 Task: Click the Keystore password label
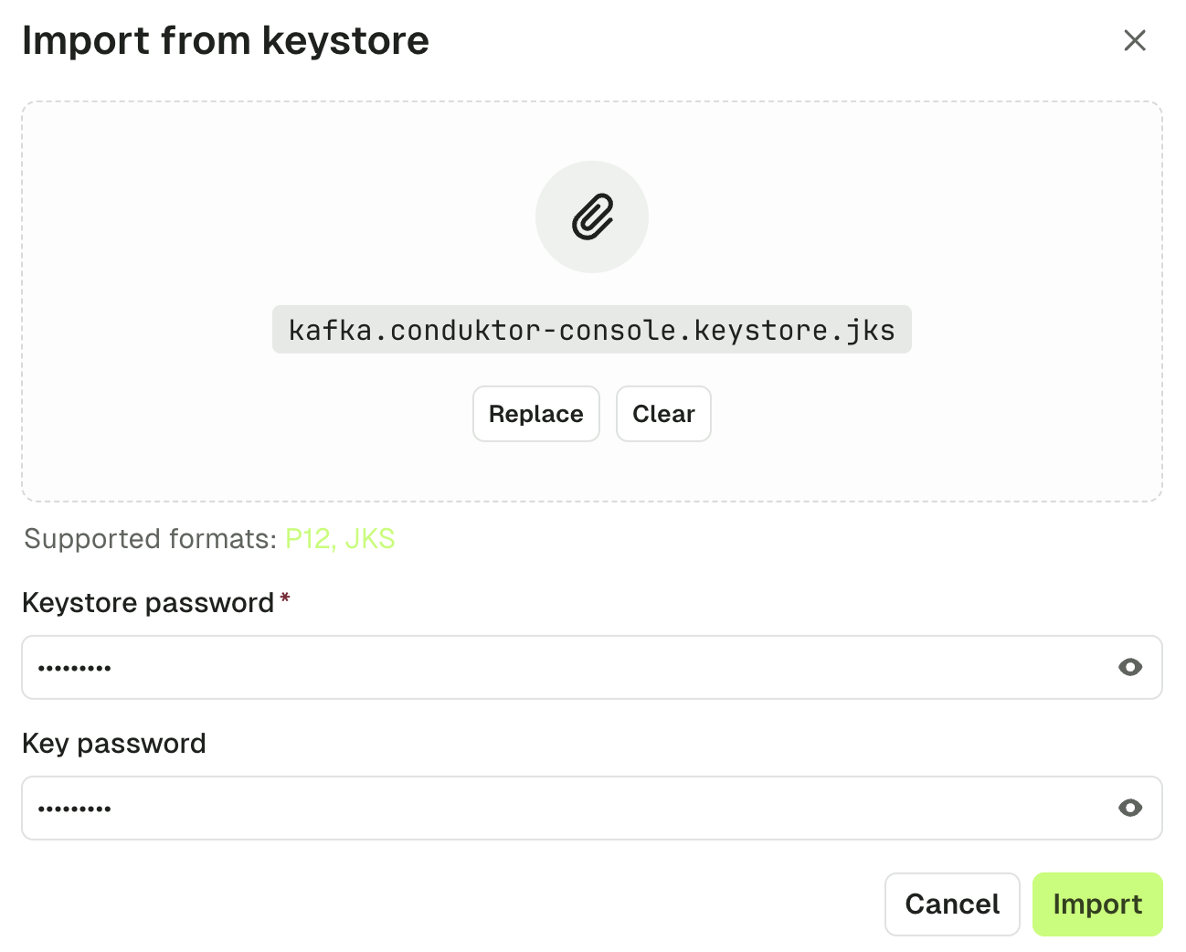148,603
